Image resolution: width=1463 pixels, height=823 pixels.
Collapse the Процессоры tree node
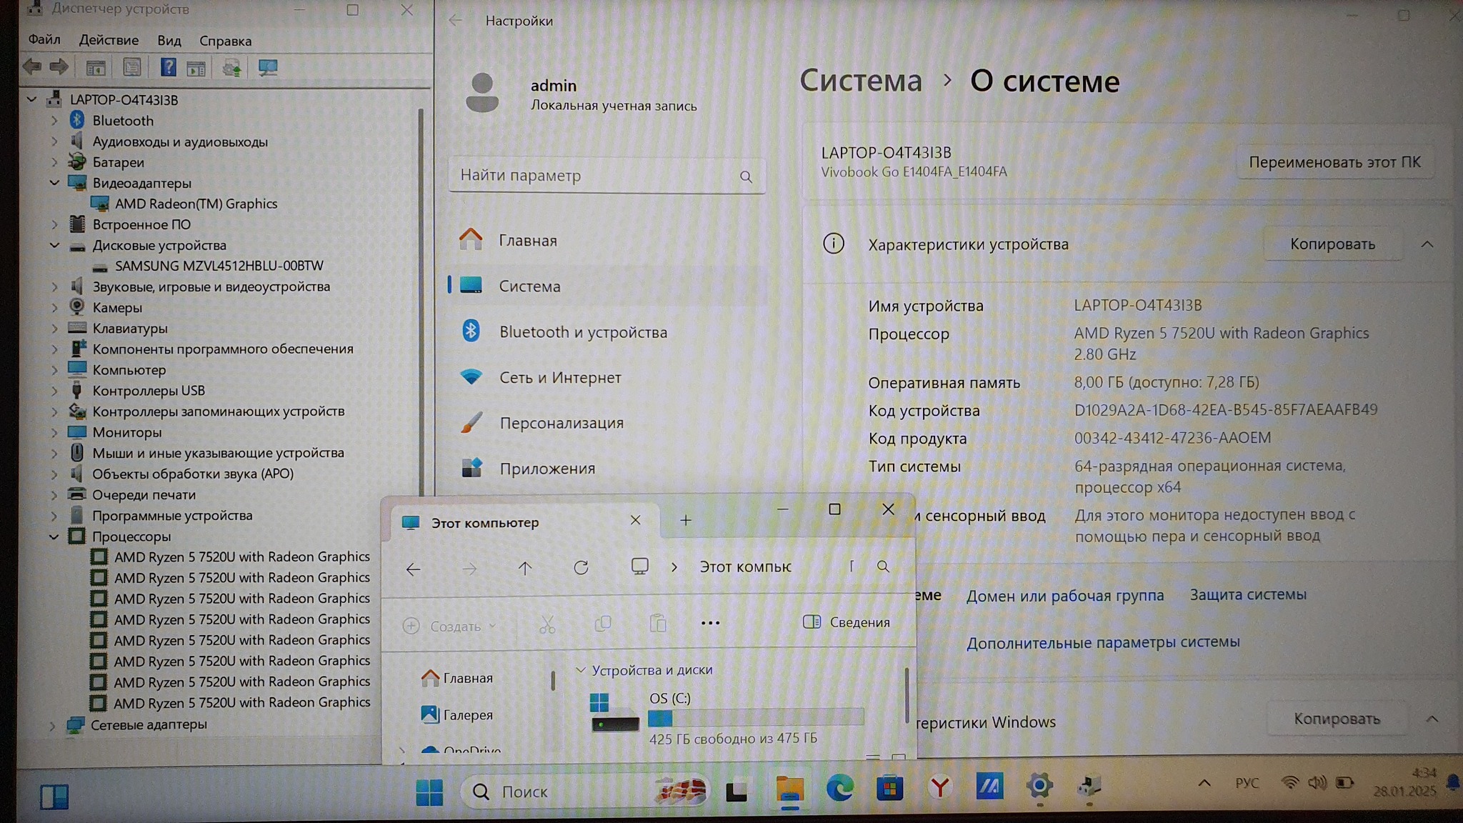coord(54,537)
